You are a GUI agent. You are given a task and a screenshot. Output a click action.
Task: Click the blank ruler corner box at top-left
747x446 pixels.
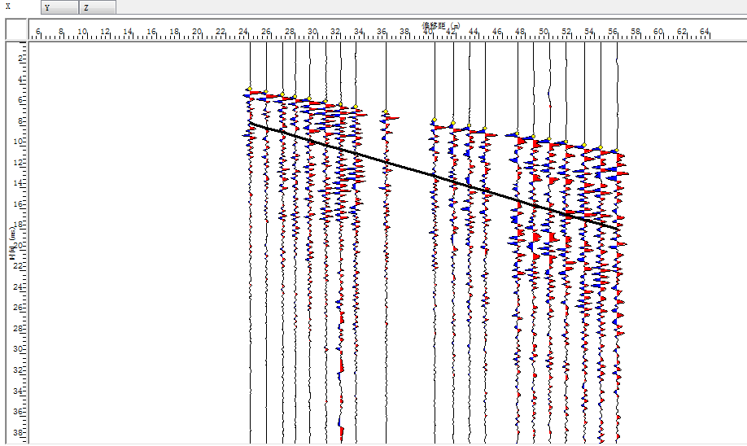17,29
